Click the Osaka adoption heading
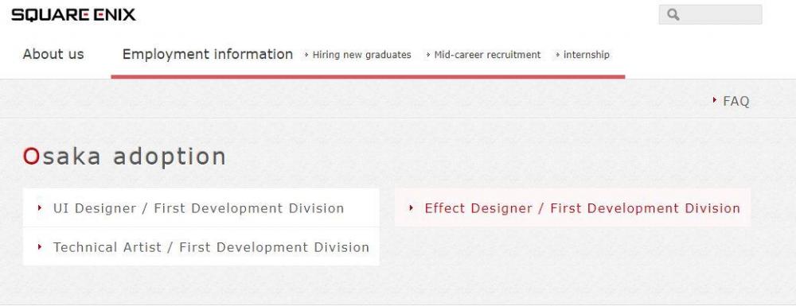The height and width of the screenshot is (306, 796). coord(124,156)
